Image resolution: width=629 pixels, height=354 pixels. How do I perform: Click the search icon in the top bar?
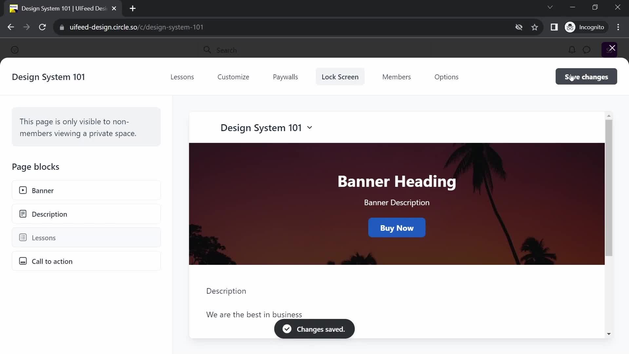[207, 50]
